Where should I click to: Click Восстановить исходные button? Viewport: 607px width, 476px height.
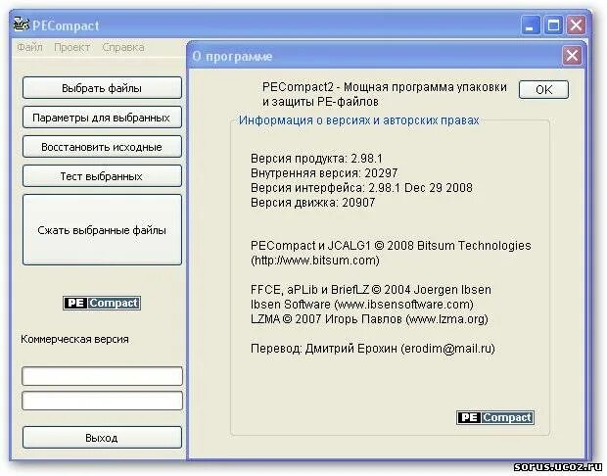tap(102, 147)
